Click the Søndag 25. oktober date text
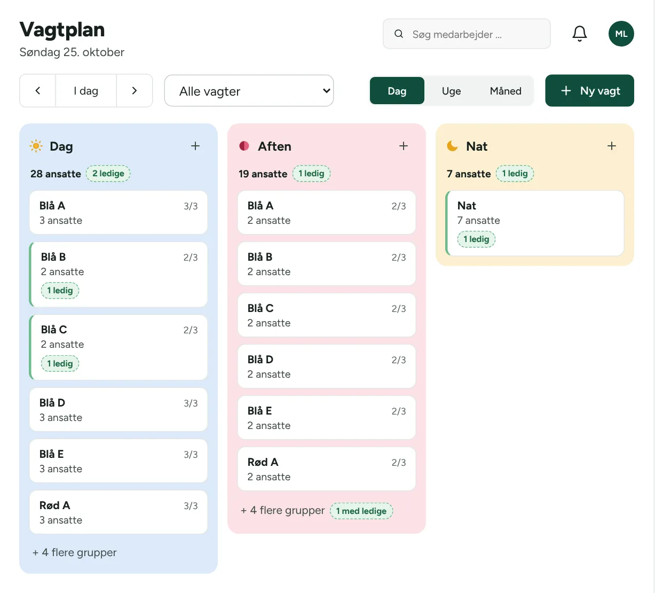This screenshot has width=655, height=593. (72, 52)
